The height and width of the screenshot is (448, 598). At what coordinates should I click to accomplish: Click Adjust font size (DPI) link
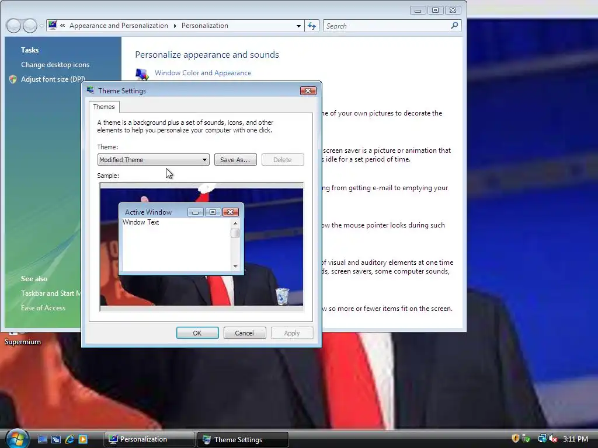point(53,79)
